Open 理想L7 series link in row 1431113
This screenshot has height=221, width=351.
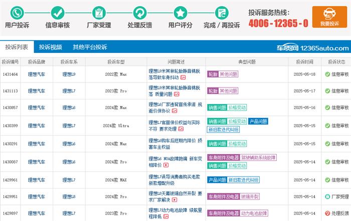tap(69, 91)
